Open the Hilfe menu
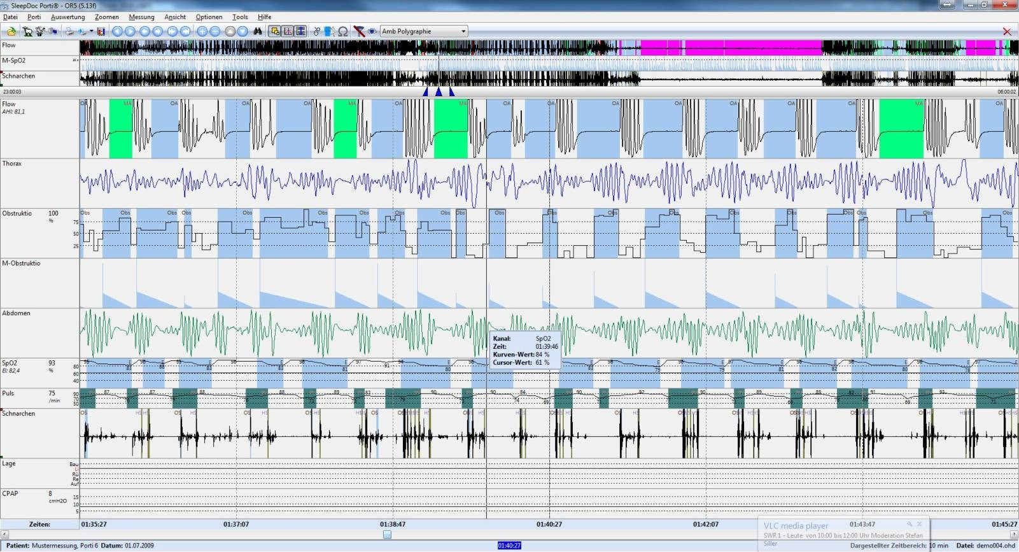The width and height of the screenshot is (1019, 552). pos(265,17)
